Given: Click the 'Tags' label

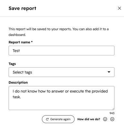Looking at the screenshot, I should click(x=12, y=64).
